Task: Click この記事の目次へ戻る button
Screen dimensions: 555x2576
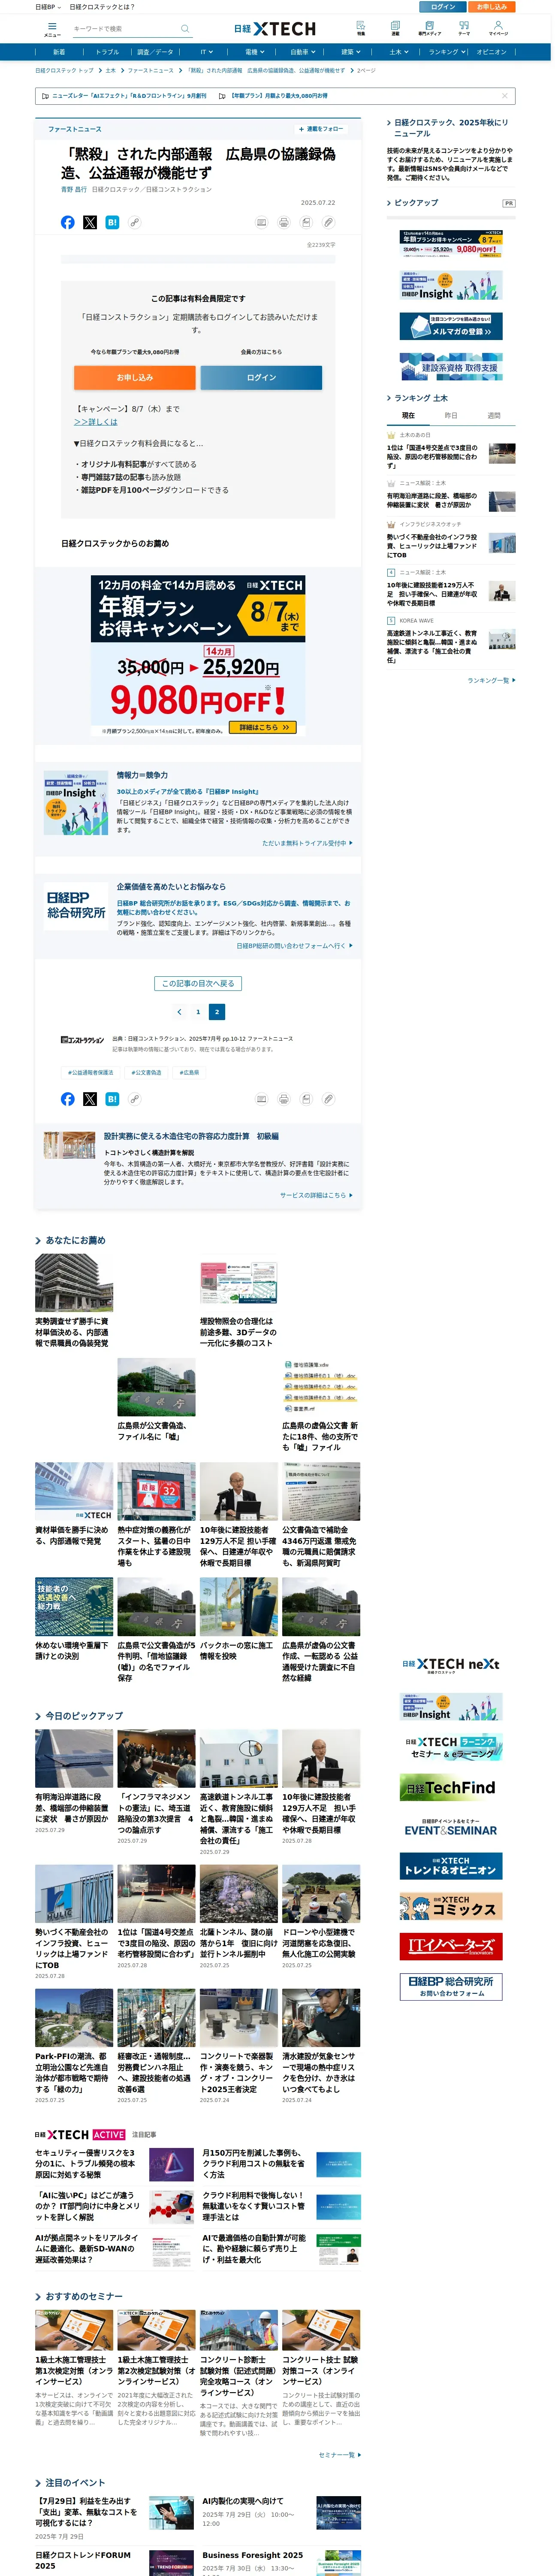Action: [x=198, y=983]
